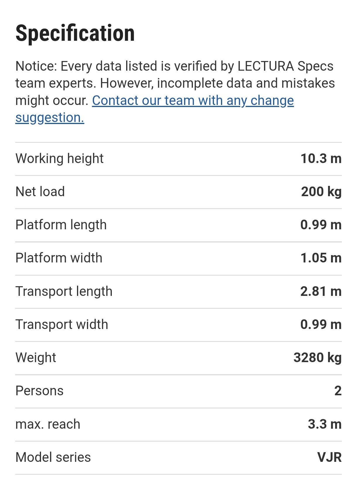Select the 10.3 m working height value

321,159
